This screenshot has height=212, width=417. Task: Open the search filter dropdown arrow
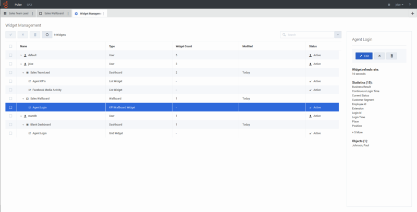(x=338, y=35)
